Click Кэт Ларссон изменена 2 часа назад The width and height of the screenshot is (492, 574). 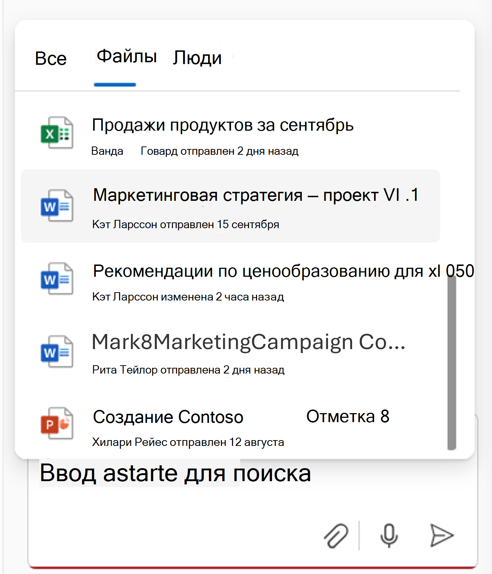(x=188, y=297)
